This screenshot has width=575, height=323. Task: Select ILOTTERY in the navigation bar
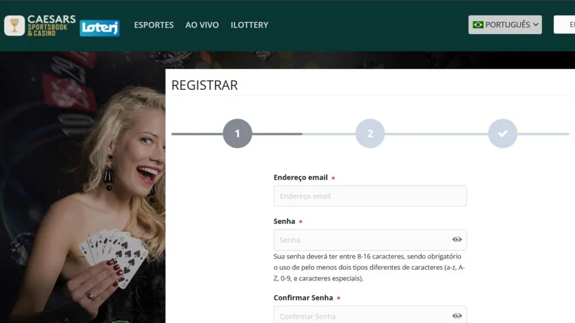[249, 25]
